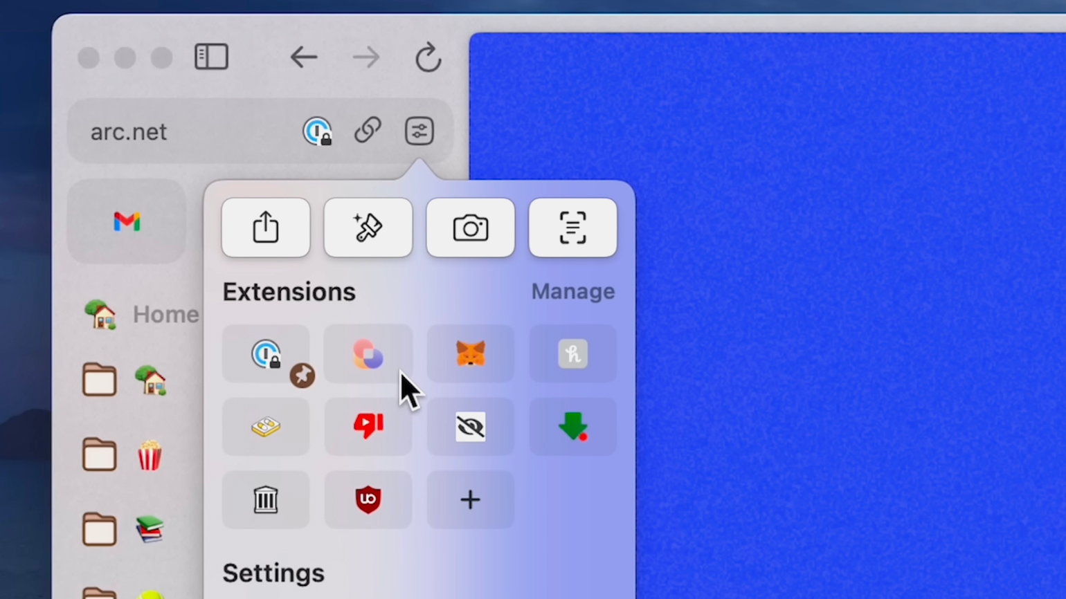The image size is (1066, 599).
Task: Reload the current page
Action: [428, 57]
